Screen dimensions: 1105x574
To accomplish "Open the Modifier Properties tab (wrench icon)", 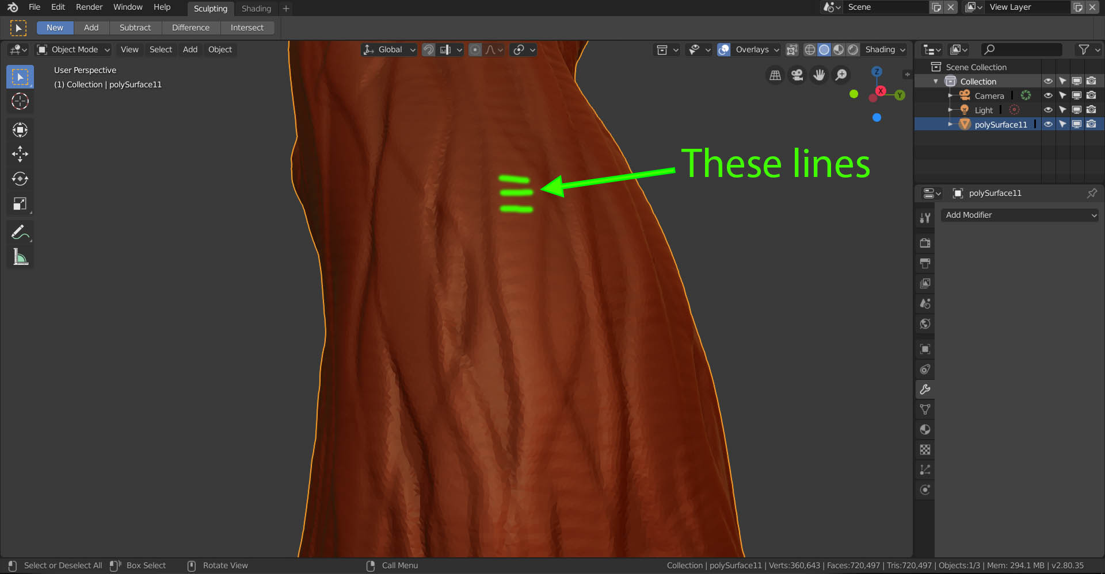I will (x=925, y=389).
